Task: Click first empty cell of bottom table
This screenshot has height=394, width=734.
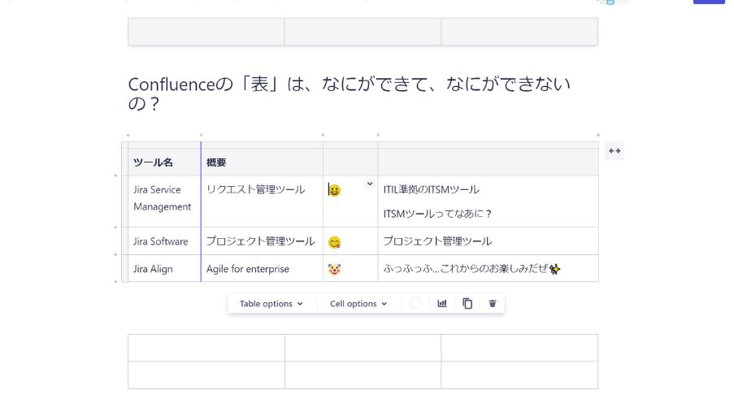Action: point(206,348)
